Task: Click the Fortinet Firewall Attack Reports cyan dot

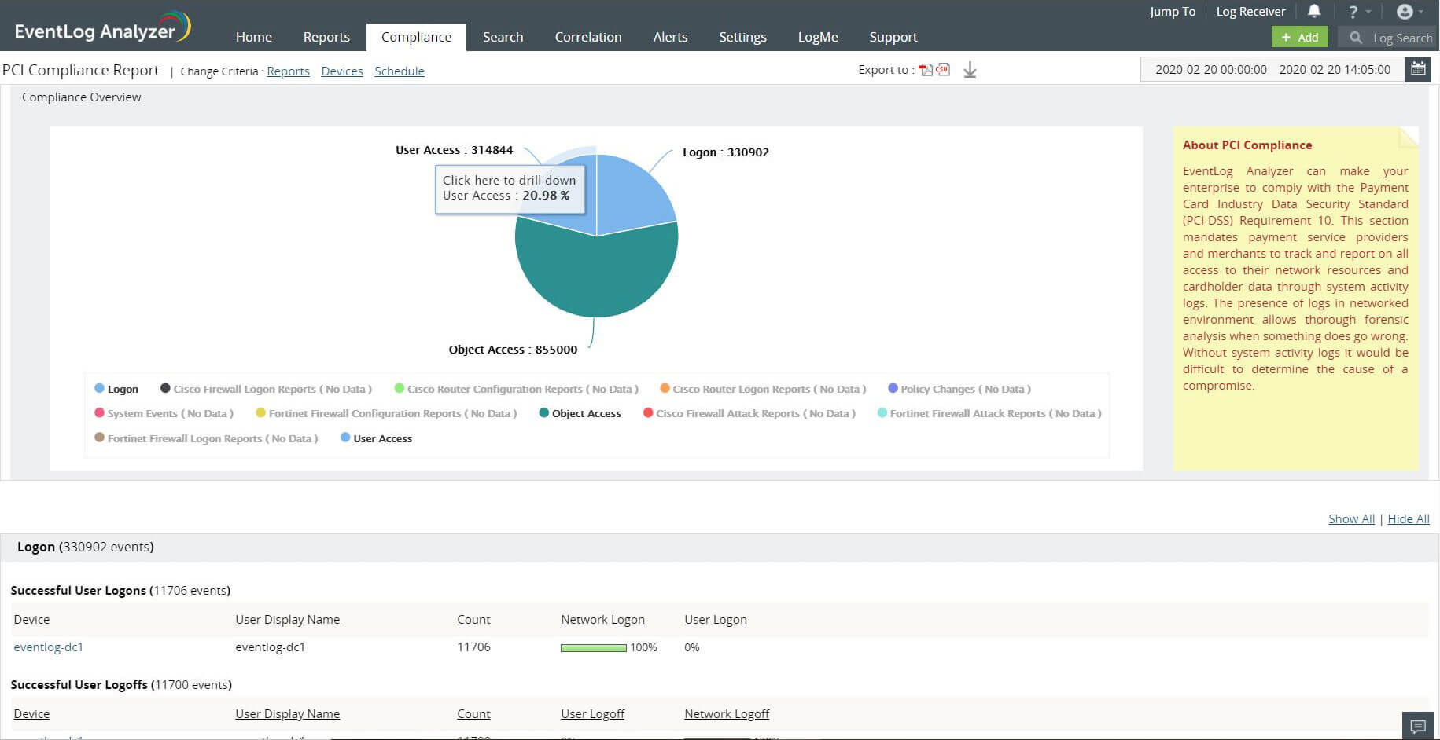Action: tap(882, 412)
